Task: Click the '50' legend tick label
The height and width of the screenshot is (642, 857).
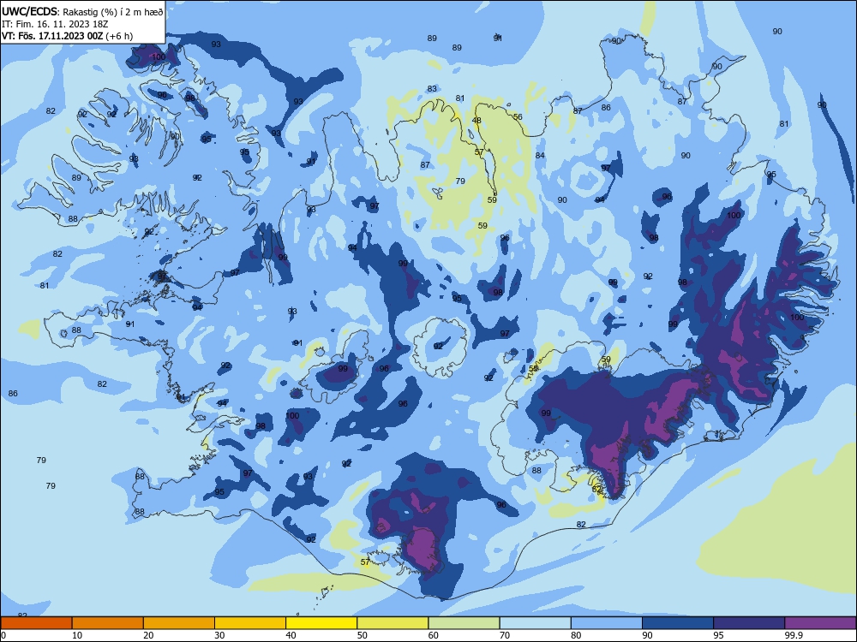Action: pos(362,635)
